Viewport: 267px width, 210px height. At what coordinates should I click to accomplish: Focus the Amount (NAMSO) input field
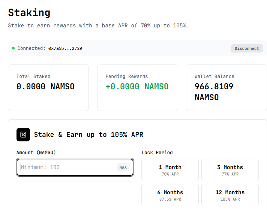(75, 167)
